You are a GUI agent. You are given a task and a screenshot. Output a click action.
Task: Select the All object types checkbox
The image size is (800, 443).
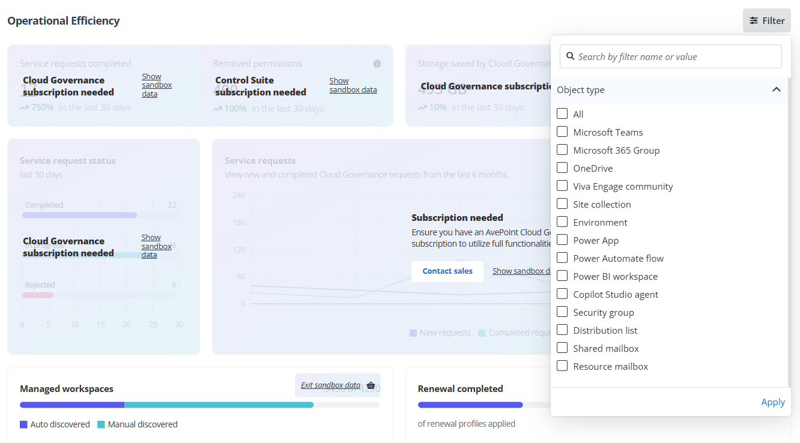562,113
